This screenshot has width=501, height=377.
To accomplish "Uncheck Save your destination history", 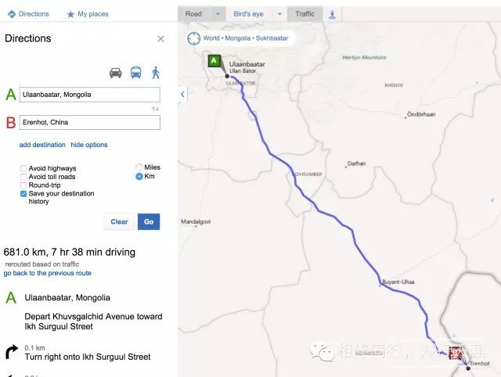I will [x=23, y=193].
